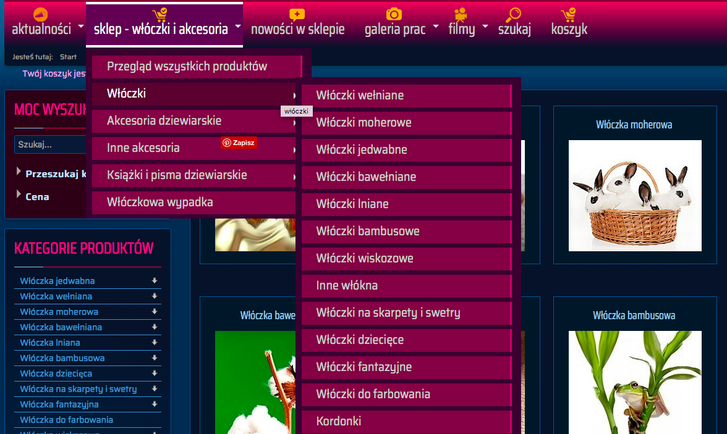Choose Włóczki fantazyjne from submenu
This screenshot has width=727, height=434.
[407, 367]
